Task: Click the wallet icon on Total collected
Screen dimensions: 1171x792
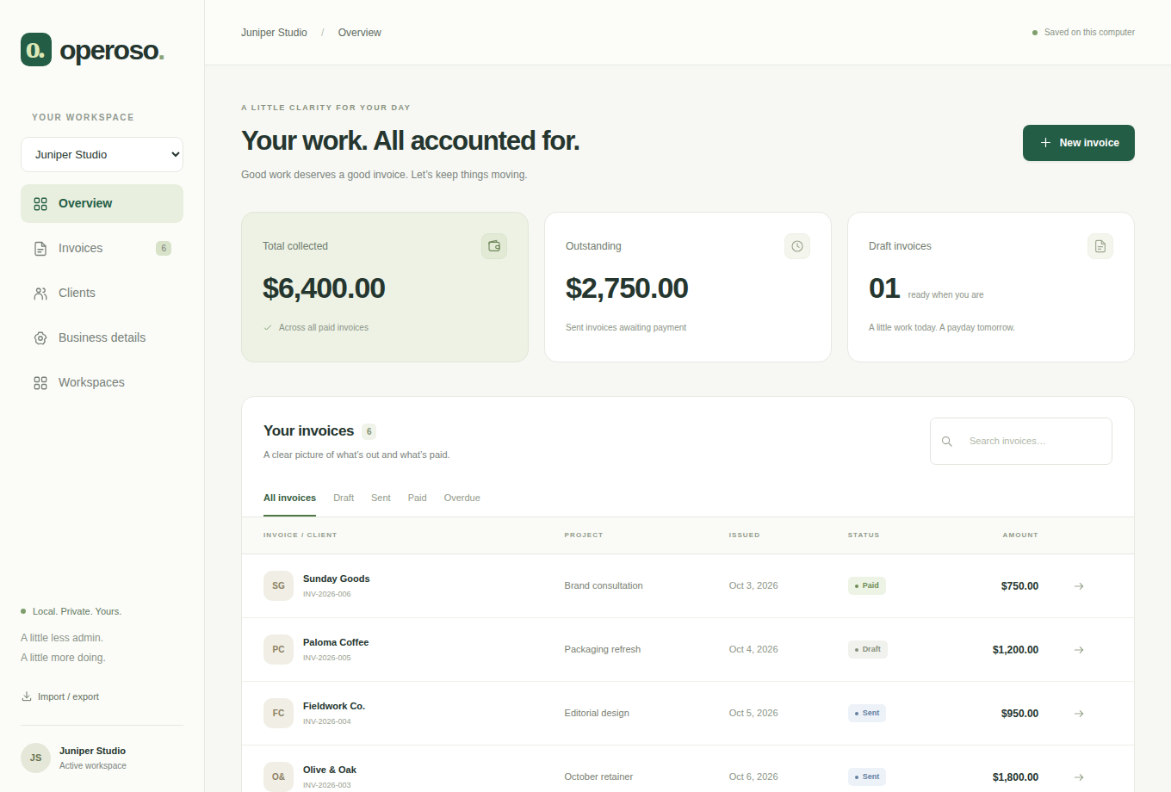Action: coord(494,246)
